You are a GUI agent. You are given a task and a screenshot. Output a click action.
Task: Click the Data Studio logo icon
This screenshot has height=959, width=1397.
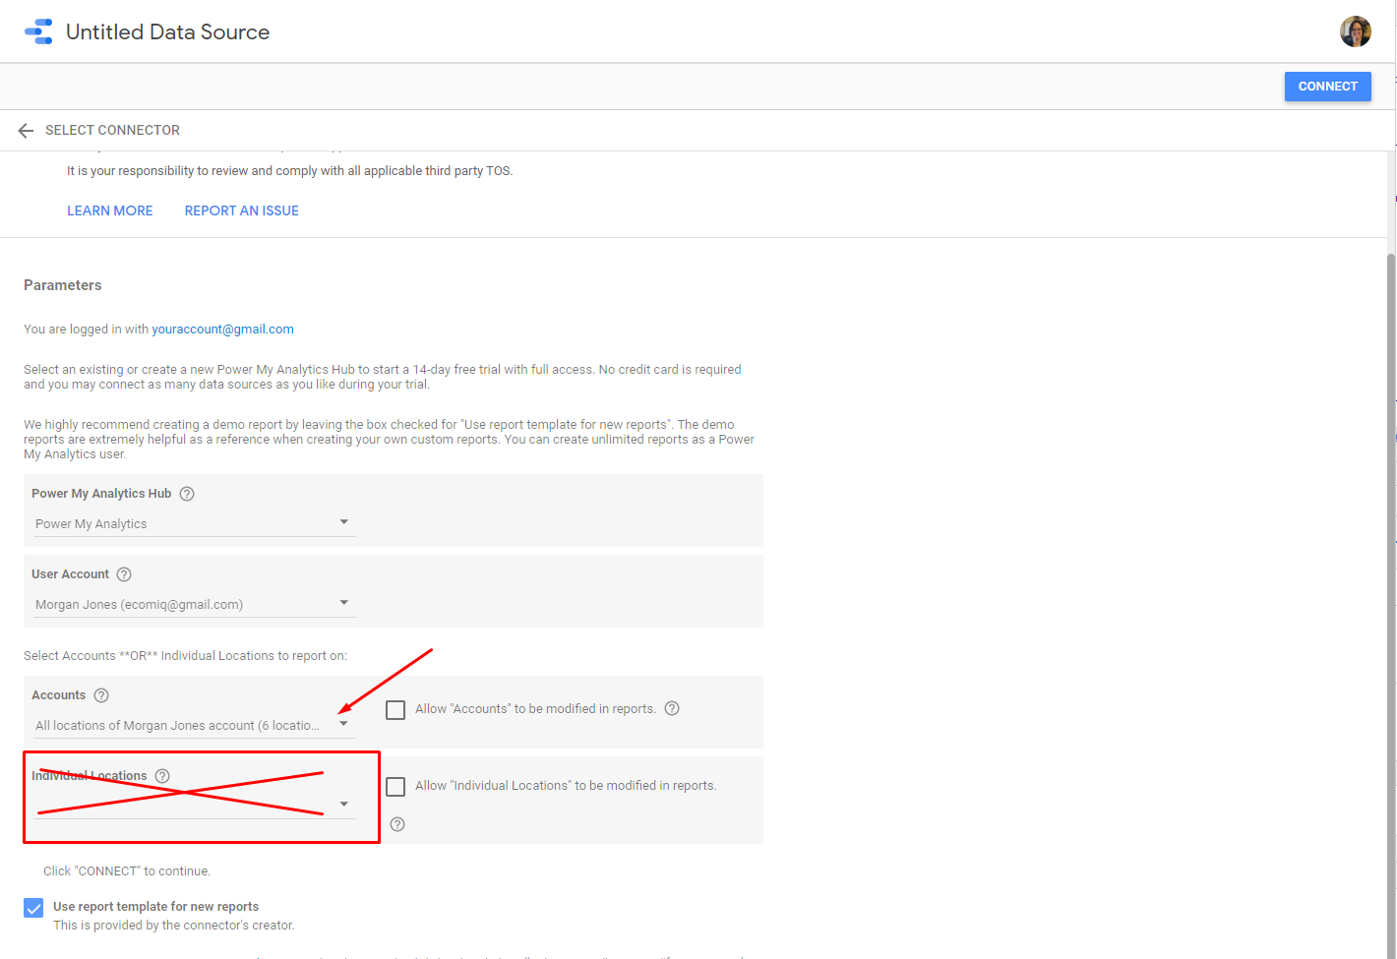click(x=39, y=31)
